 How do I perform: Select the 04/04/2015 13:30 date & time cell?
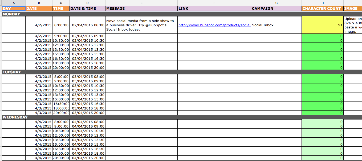[87, 140]
